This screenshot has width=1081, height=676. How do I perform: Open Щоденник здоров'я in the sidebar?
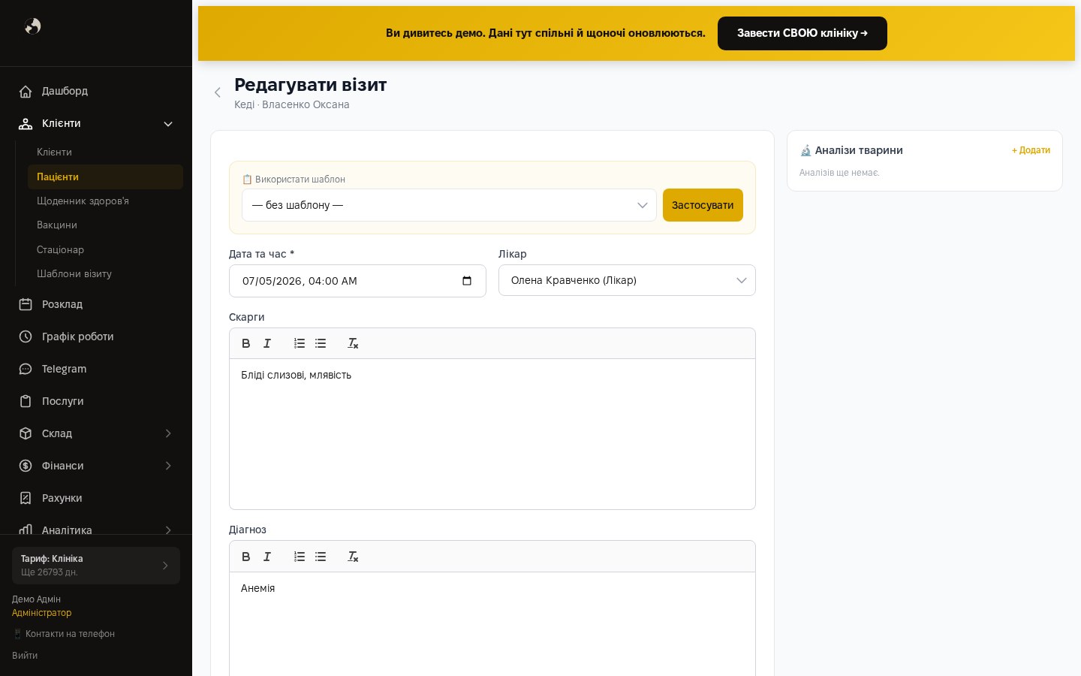point(105,201)
